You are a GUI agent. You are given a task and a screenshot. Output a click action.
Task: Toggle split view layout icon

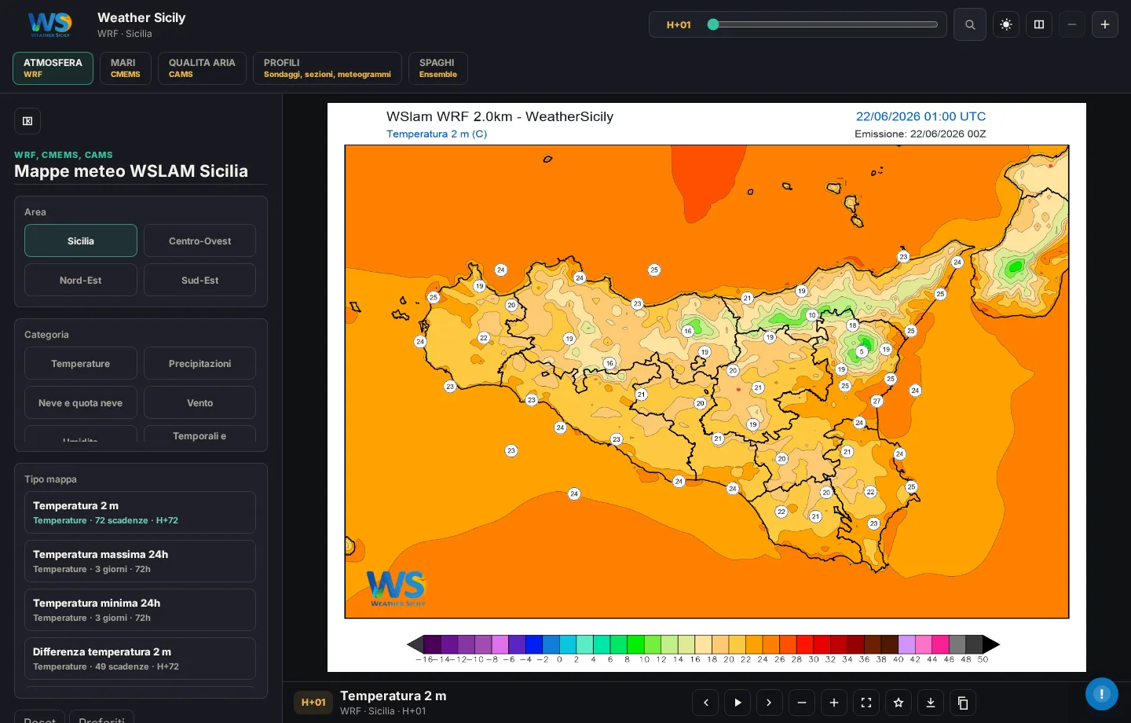tap(1039, 24)
